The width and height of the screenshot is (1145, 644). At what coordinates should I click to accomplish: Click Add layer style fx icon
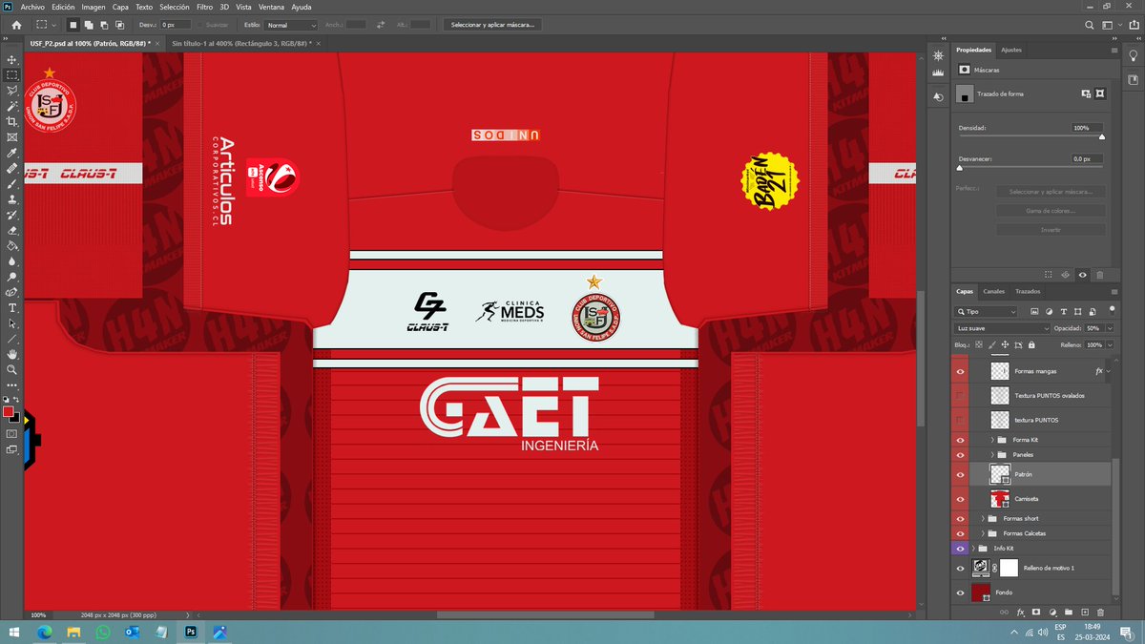coord(1019,612)
